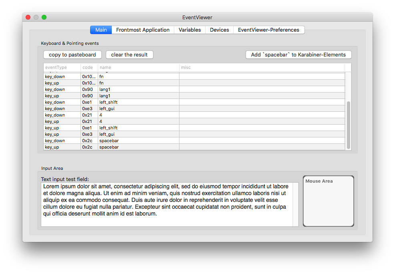Select the key_up lang1 event row
395x274 pixels.
tap(194, 96)
